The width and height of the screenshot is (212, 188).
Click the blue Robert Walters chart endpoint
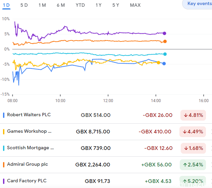(x=164, y=64)
